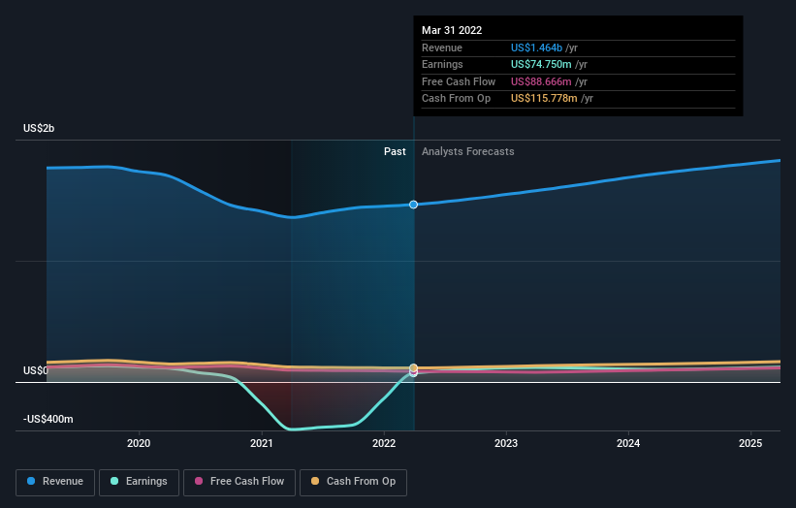Viewport: 796px width, 508px height.
Task: Toggle the Earnings legend button
Action: pyautogui.click(x=139, y=482)
